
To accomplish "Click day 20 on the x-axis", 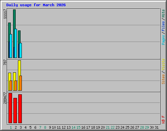I will 103,127.
